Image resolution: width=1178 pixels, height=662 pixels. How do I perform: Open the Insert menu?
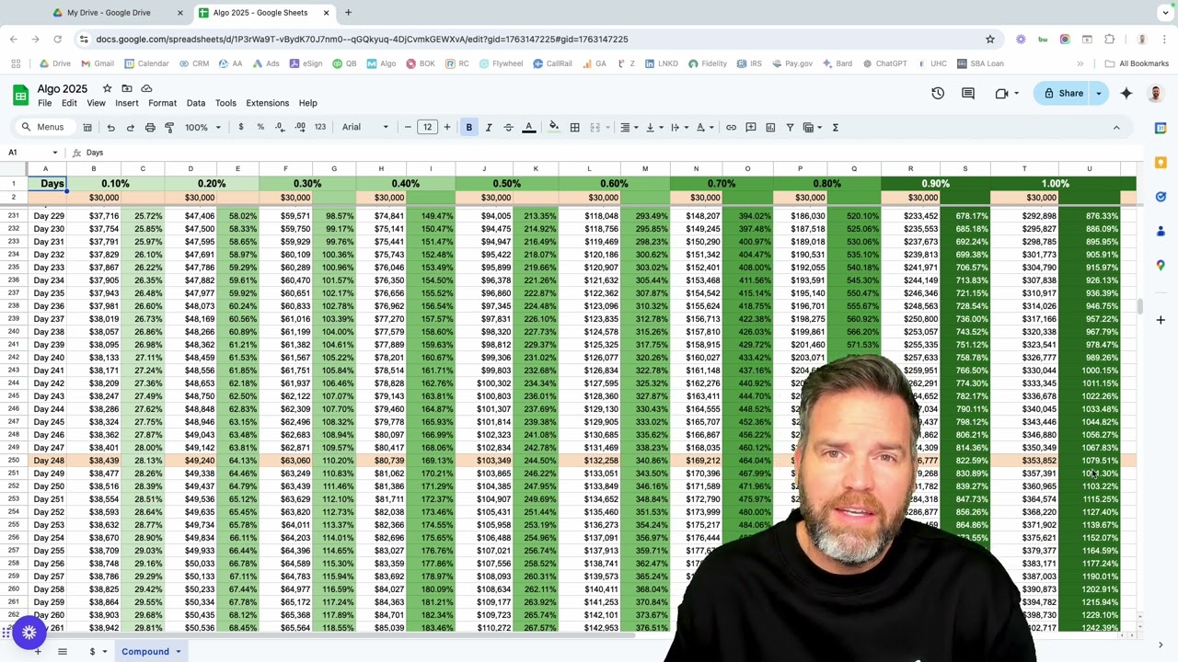[127, 103]
